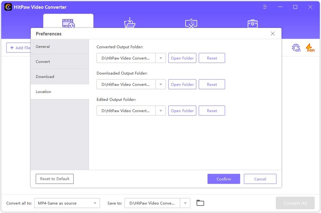The width and height of the screenshot is (321, 213).
Task: Open the Convert tab icon
Action: [x=68, y=23]
